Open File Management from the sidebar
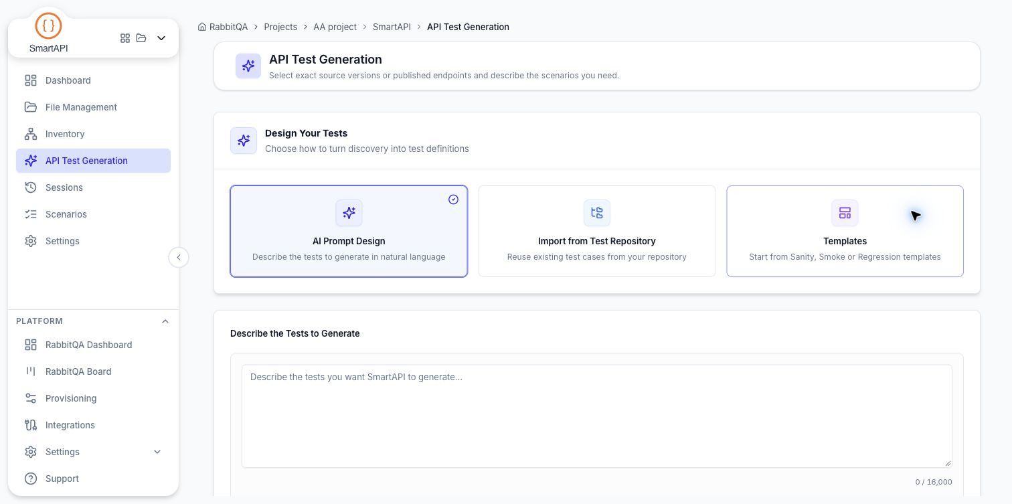This screenshot has height=504, width=1012. point(93,107)
